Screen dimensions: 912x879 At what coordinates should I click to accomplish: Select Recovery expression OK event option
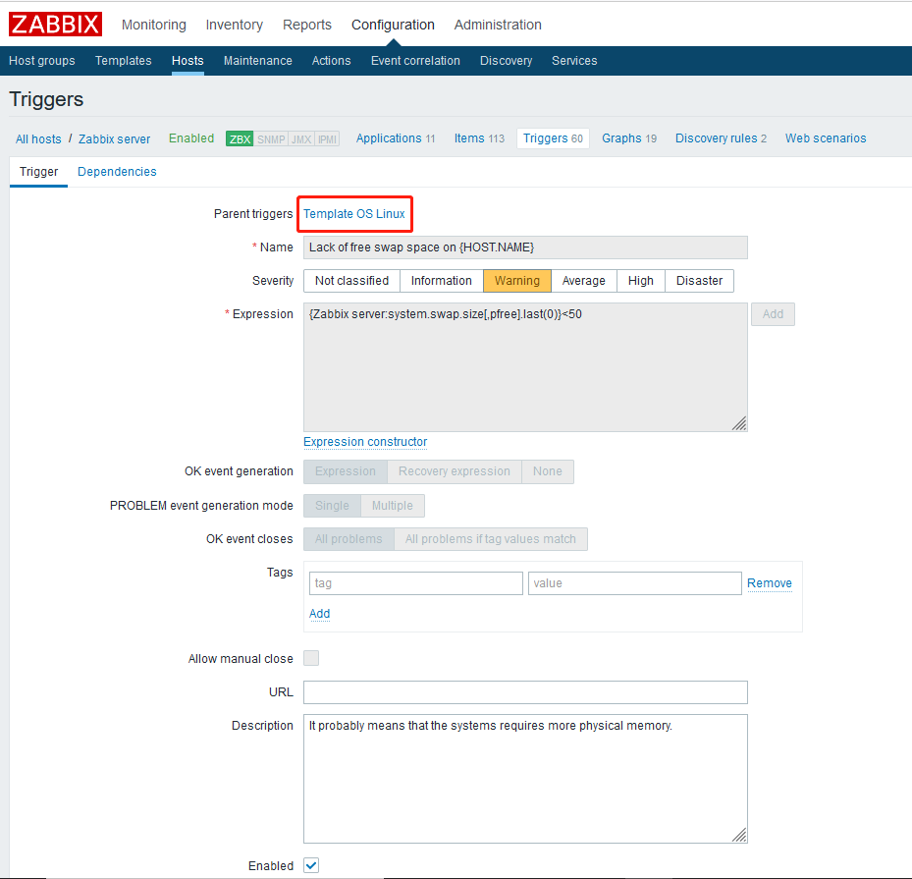pyautogui.click(x=455, y=471)
